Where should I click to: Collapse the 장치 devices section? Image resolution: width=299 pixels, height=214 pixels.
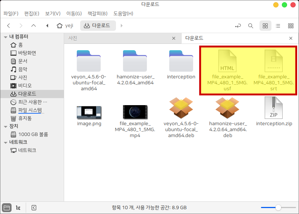[x=6, y=126]
